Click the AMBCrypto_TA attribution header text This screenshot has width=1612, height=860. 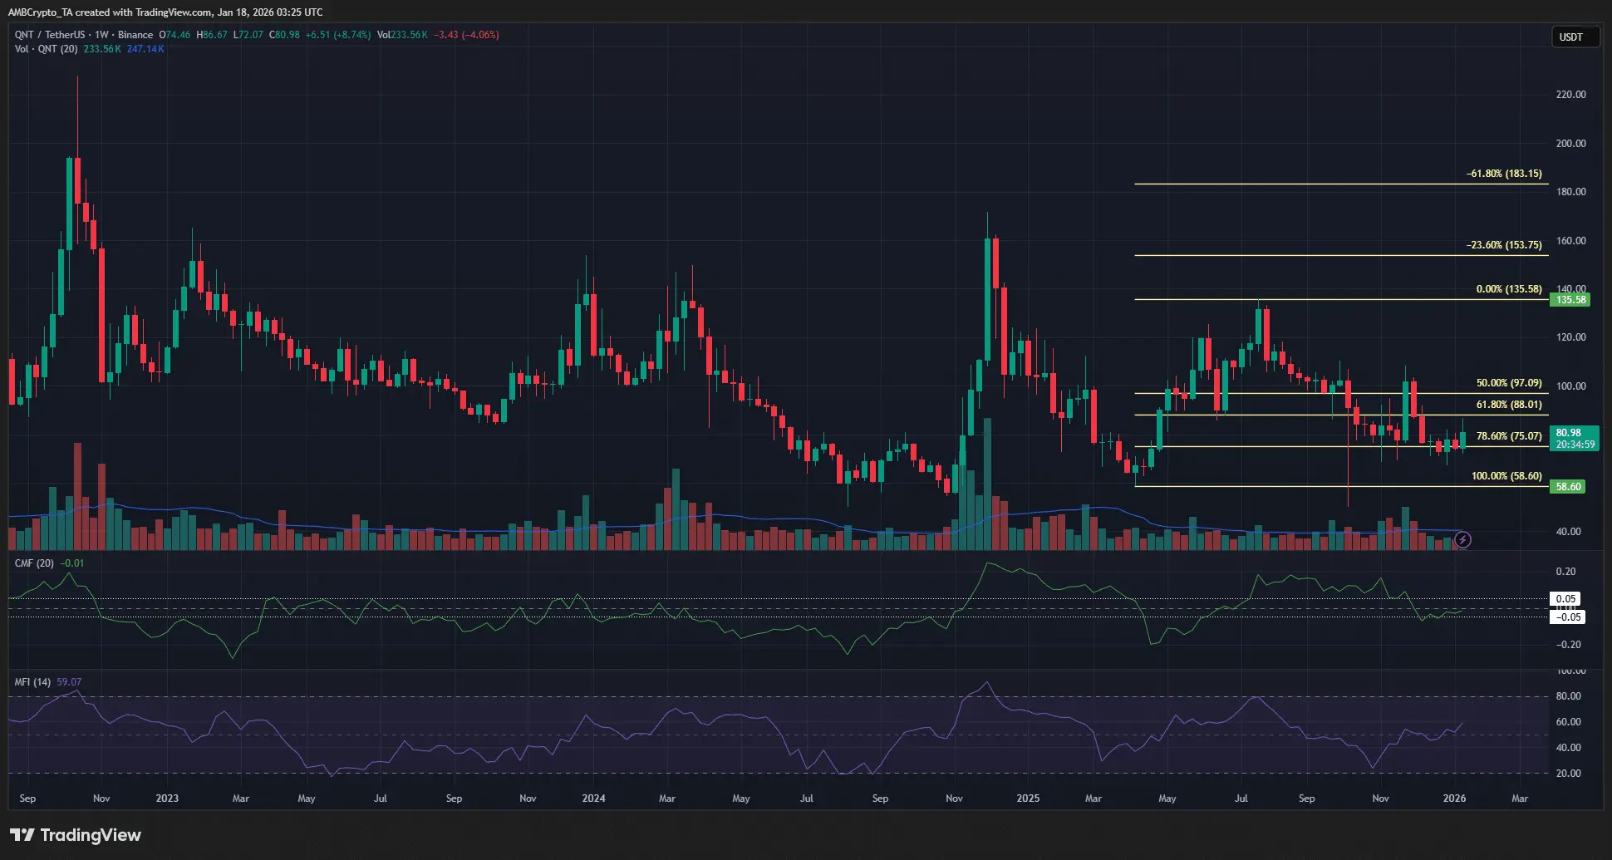click(165, 12)
